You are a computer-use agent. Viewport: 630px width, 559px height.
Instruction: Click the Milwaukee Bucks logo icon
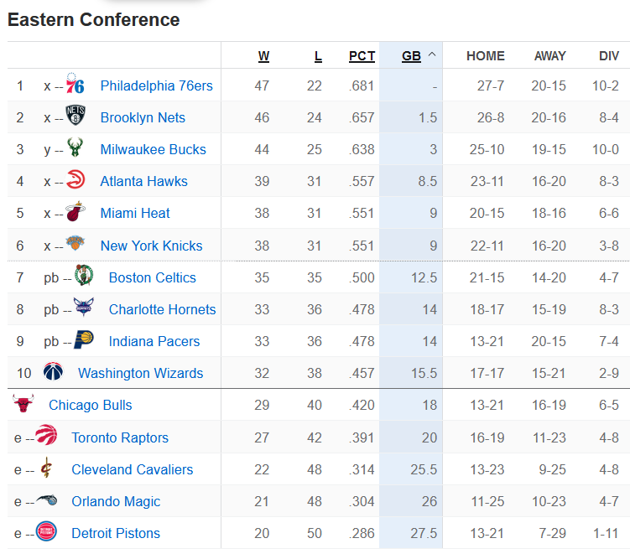(x=75, y=148)
